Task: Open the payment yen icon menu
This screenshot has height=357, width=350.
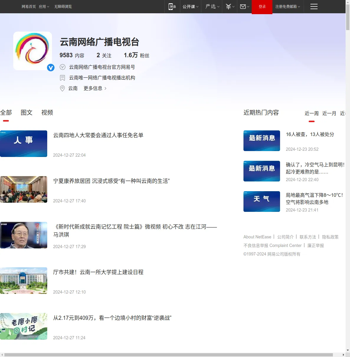Action: point(230,6)
